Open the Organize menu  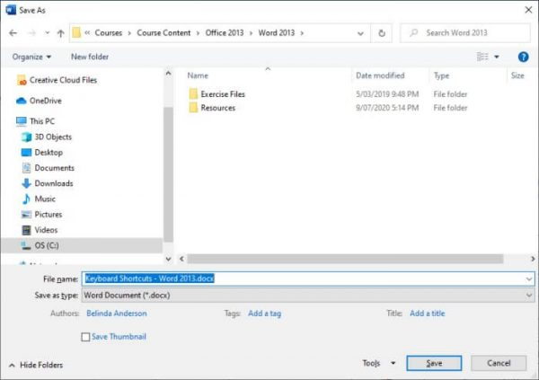coord(31,57)
